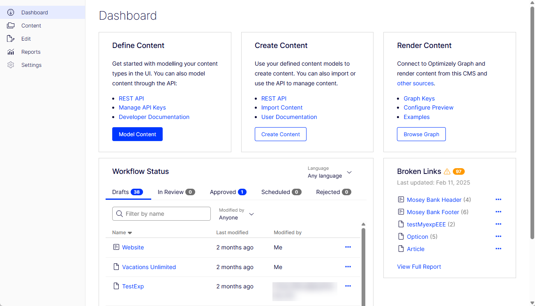Open options for Mosey Bank Header broken links
The image size is (535, 306).
498,199
